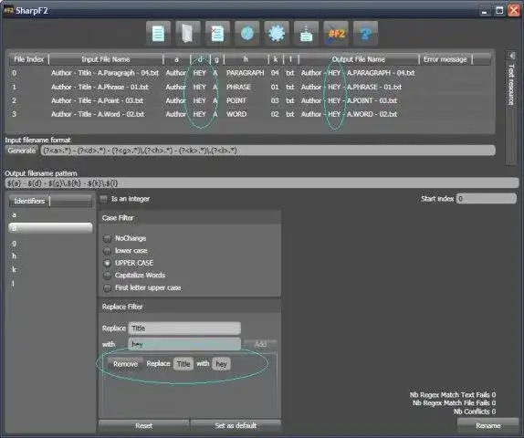
Task: Click the Replace text field containing Title
Action: [184, 328]
